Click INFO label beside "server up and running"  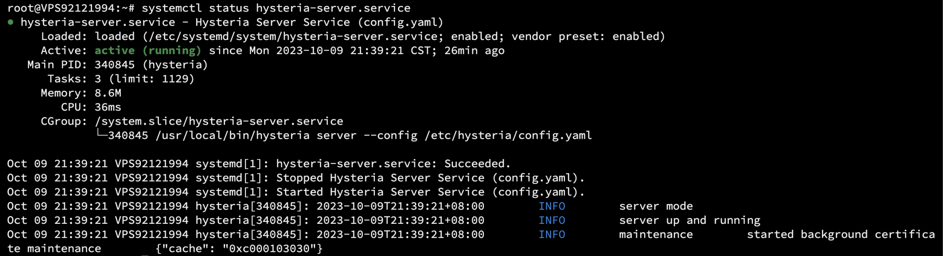(x=552, y=221)
